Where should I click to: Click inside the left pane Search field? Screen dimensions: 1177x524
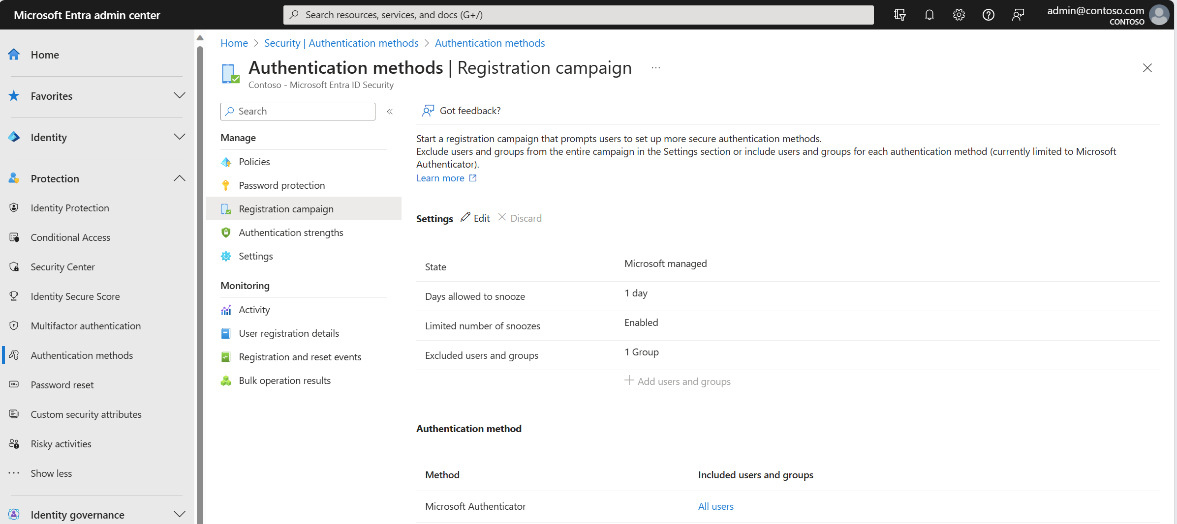pos(297,111)
